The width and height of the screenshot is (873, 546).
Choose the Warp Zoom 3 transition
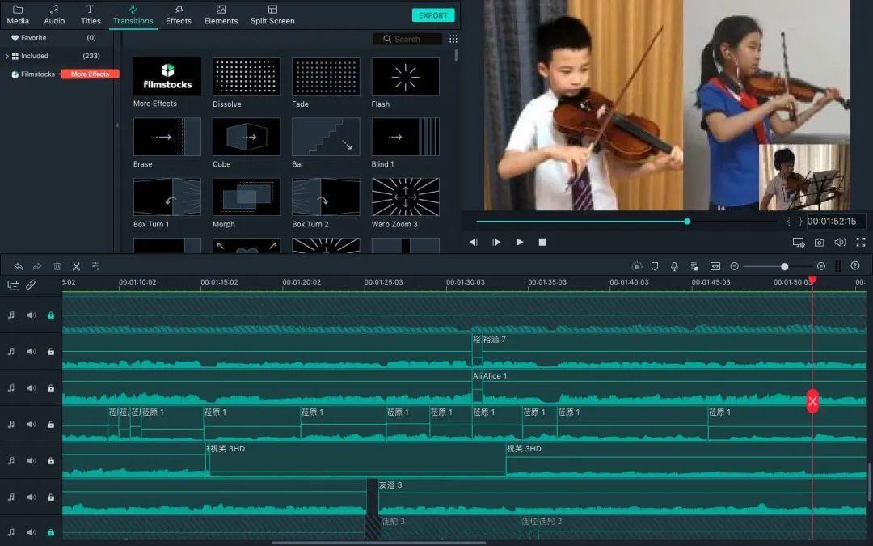point(405,197)
